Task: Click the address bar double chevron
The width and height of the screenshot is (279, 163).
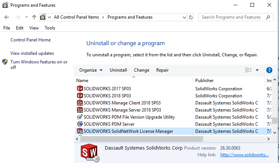Action: 49,17
